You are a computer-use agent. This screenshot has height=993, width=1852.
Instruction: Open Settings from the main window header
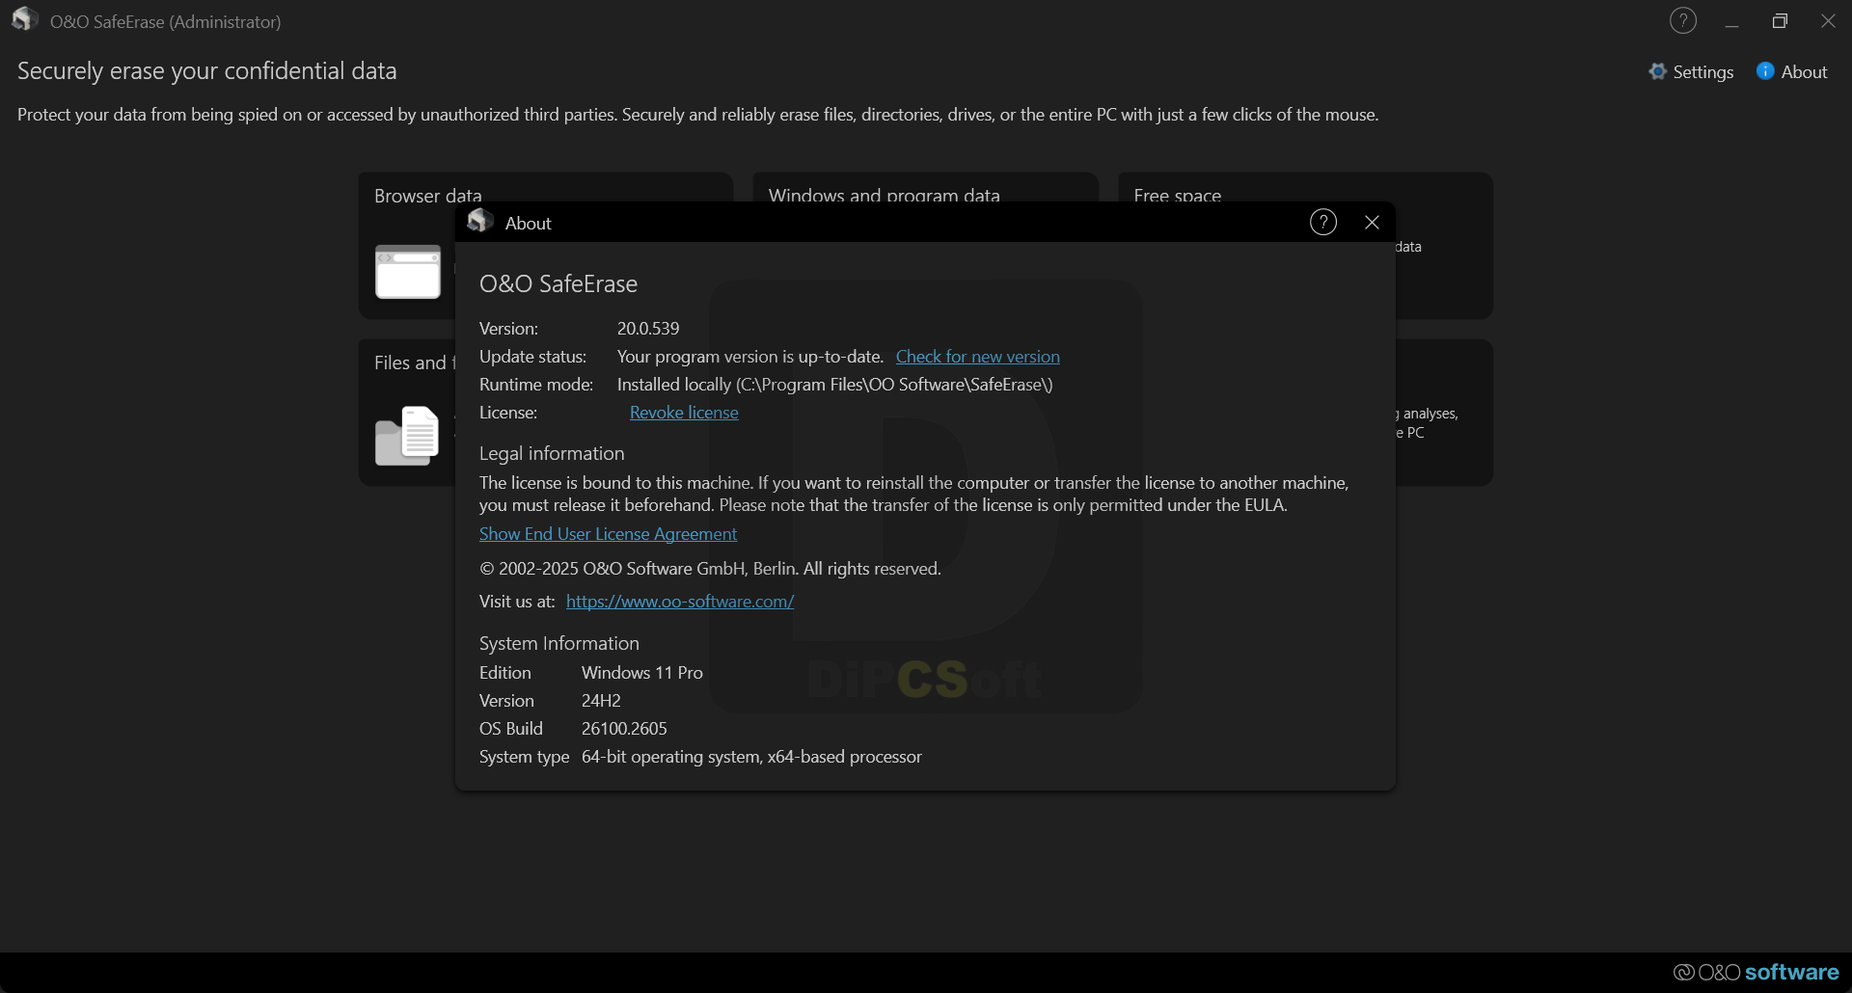1691,71
